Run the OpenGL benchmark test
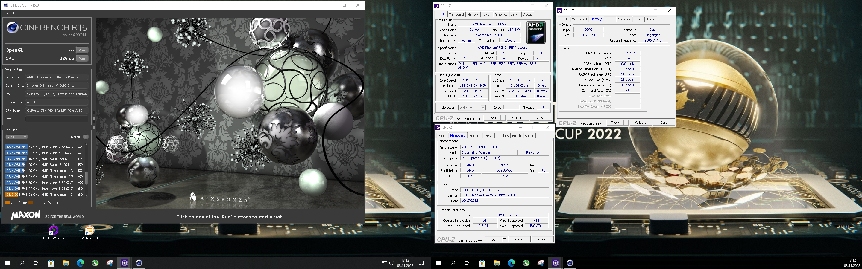 (x=82, y=50)
